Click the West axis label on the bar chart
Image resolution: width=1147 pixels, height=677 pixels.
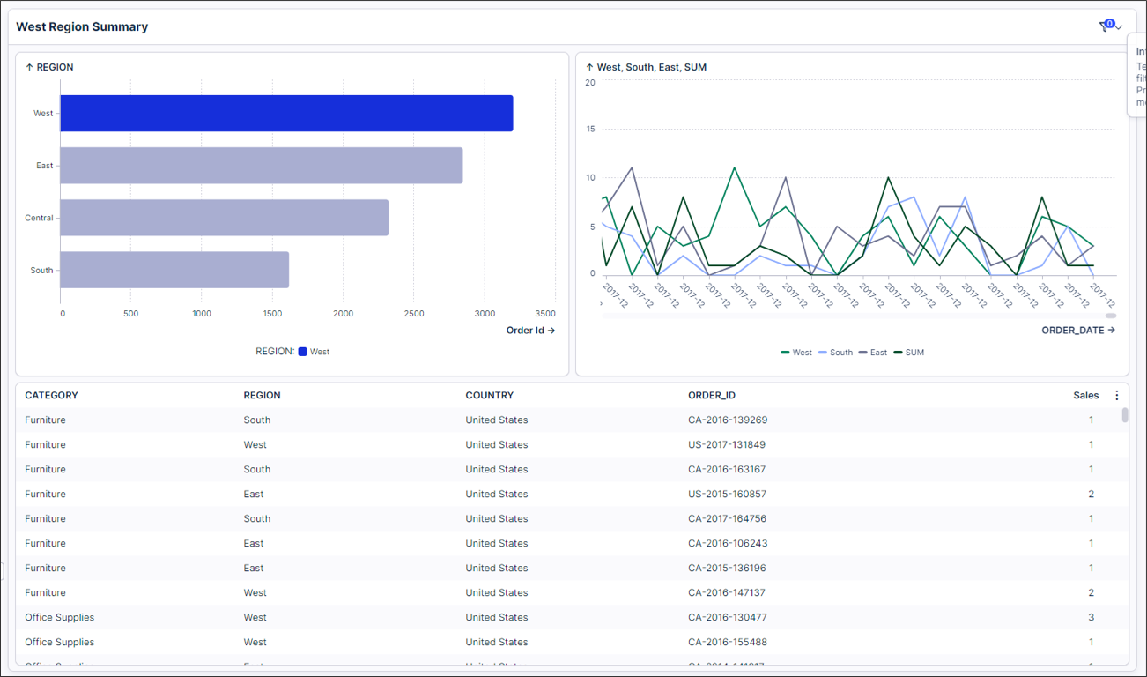point(43,114)
